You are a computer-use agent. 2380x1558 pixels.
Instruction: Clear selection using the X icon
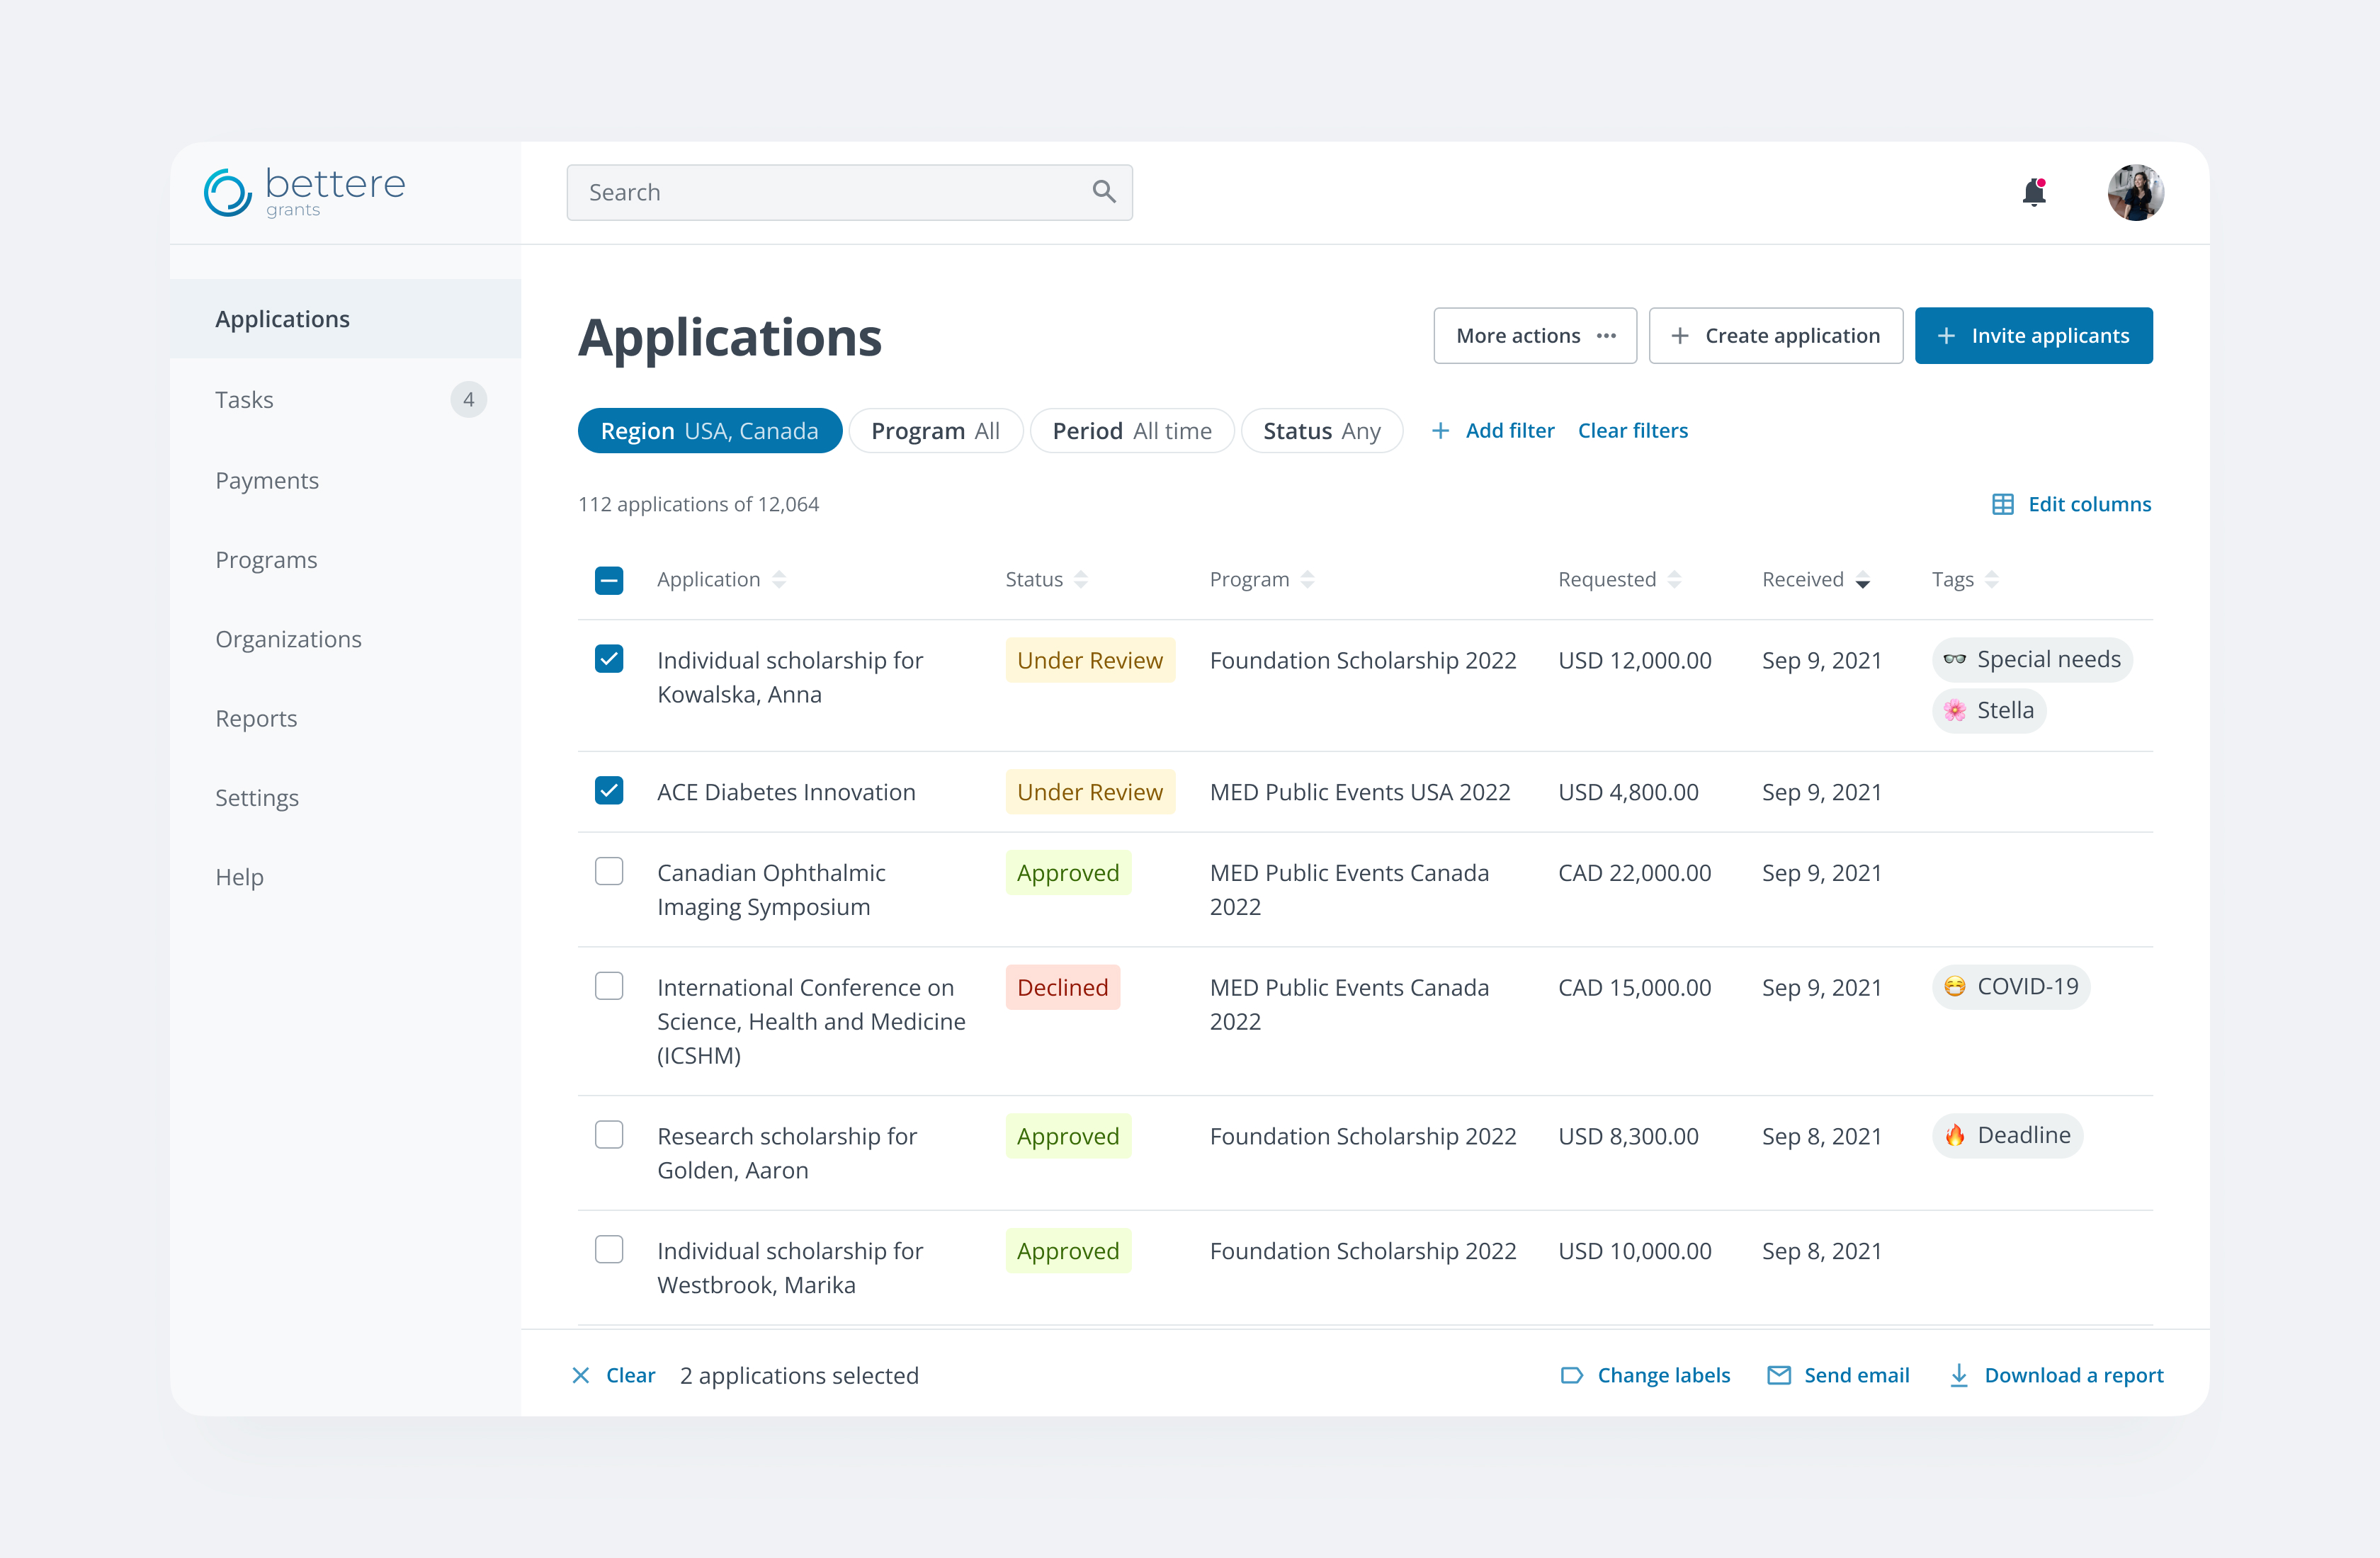[581, 1375]
